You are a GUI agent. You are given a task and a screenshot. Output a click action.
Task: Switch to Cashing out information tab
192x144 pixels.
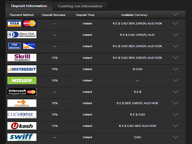(x=80, y=6)
